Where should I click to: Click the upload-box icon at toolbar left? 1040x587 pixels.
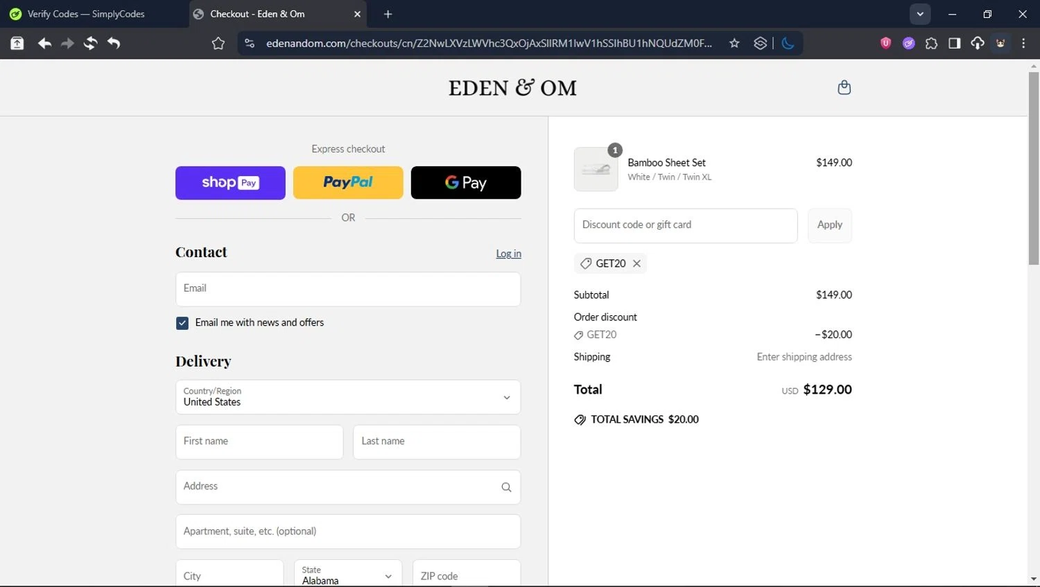point(17,43)
